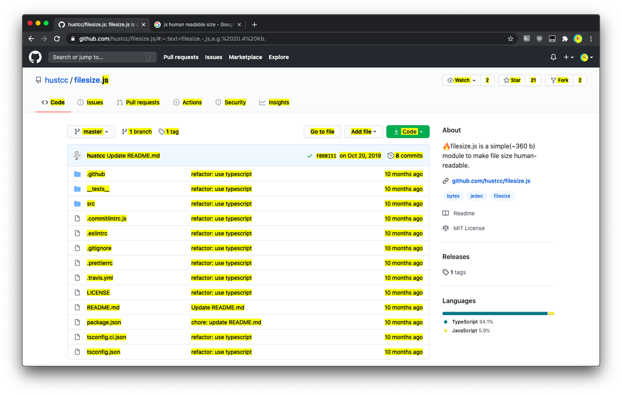The image size is (622, 395).
Task: Reload the page
Action: (57, 38)
